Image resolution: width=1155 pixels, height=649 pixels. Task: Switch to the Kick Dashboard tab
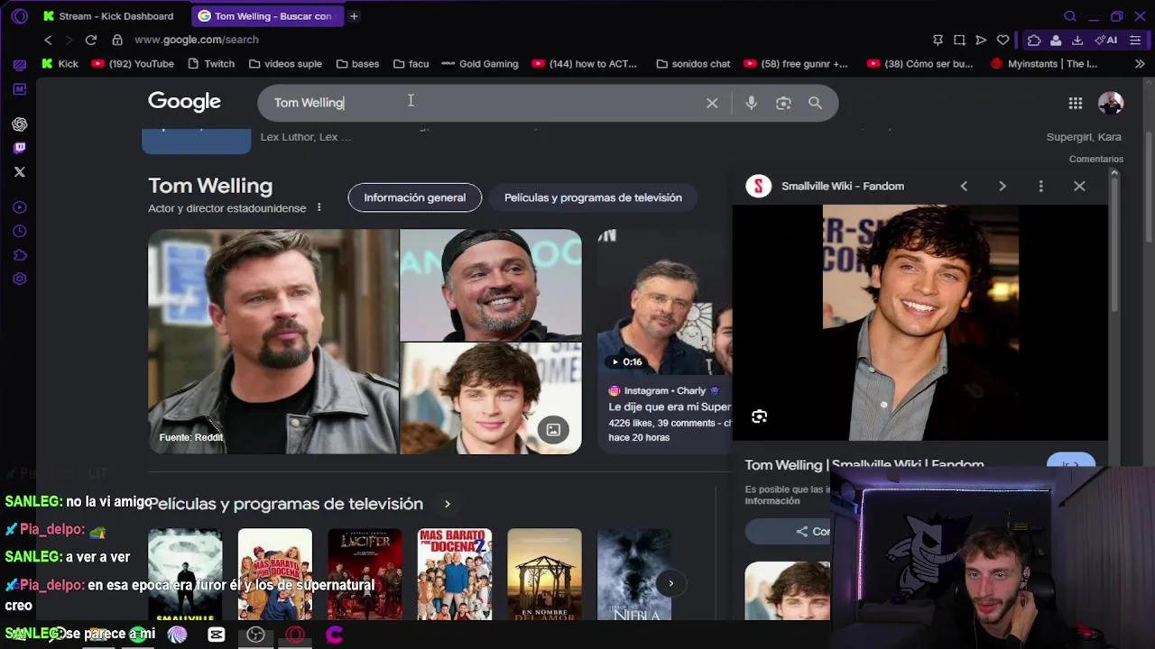coord(109,16)
